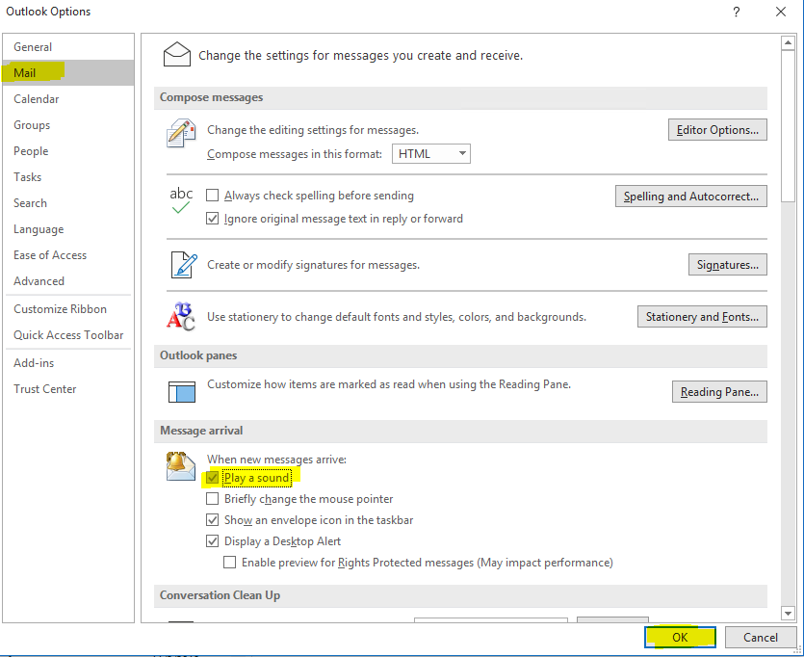This screenshot has height=657, width=804.
Task: Uncheck Ignore original message text in reply
Action: click(x=212, y=219)
